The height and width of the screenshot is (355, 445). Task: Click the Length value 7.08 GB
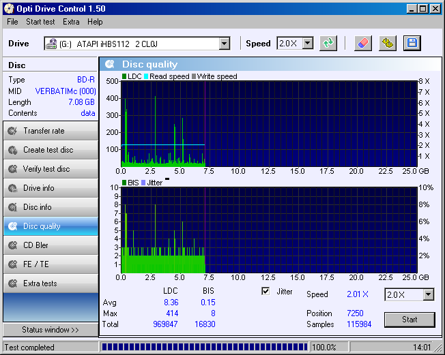click(82, 102)
